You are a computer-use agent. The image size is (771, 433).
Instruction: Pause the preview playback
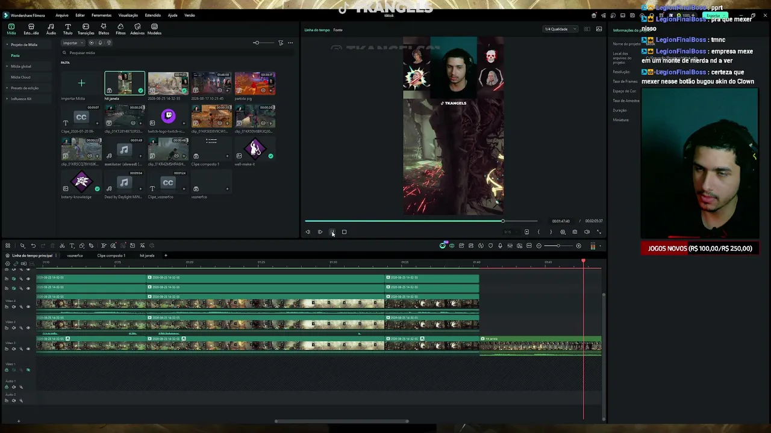(332, 232)
